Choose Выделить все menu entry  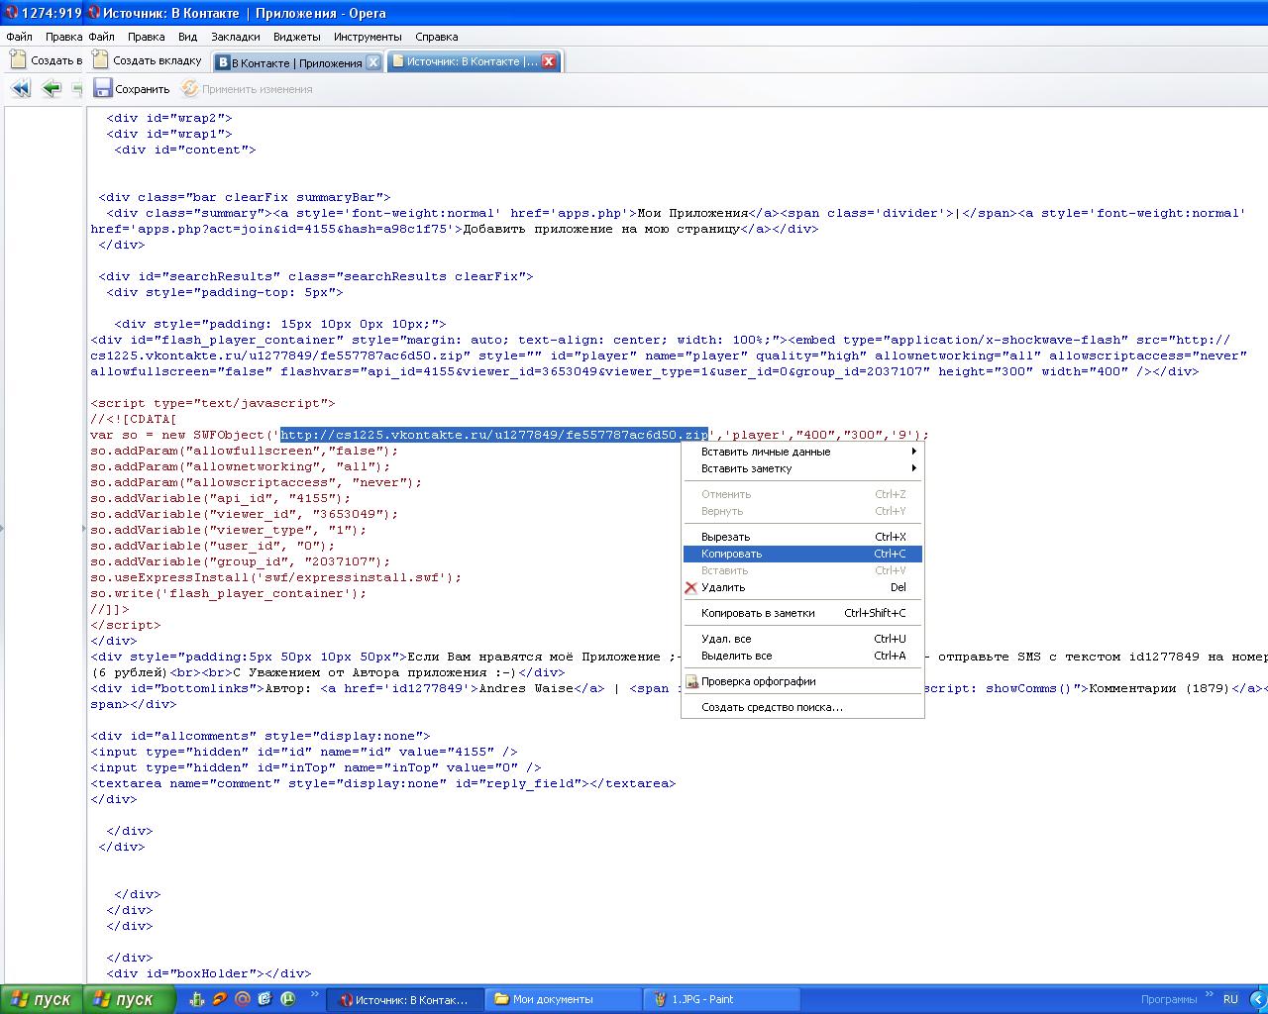(802, 656)
